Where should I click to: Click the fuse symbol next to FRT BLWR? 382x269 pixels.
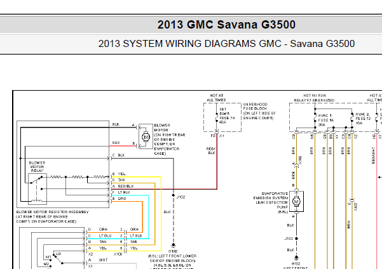point(216,117)
